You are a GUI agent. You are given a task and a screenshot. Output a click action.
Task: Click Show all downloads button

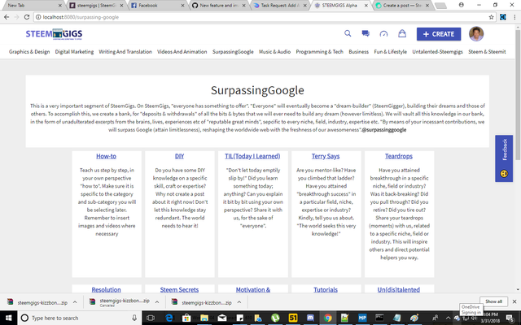pyautogui.click(x=493, y=301)
